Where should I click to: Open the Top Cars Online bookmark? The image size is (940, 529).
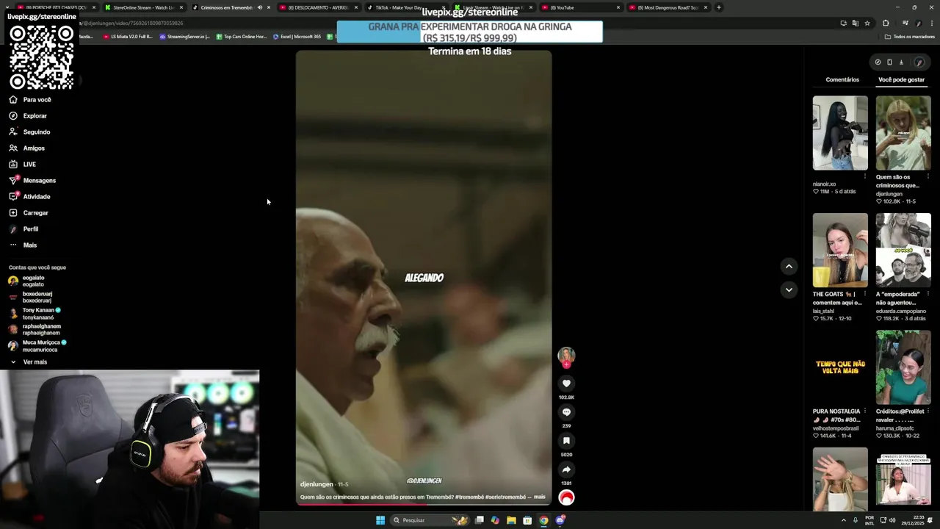241,37
